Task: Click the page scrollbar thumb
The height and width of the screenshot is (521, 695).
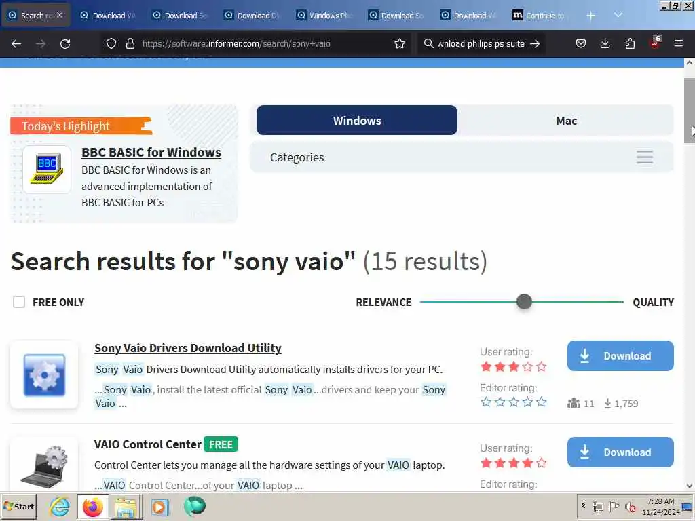Action: click(690, 111)
